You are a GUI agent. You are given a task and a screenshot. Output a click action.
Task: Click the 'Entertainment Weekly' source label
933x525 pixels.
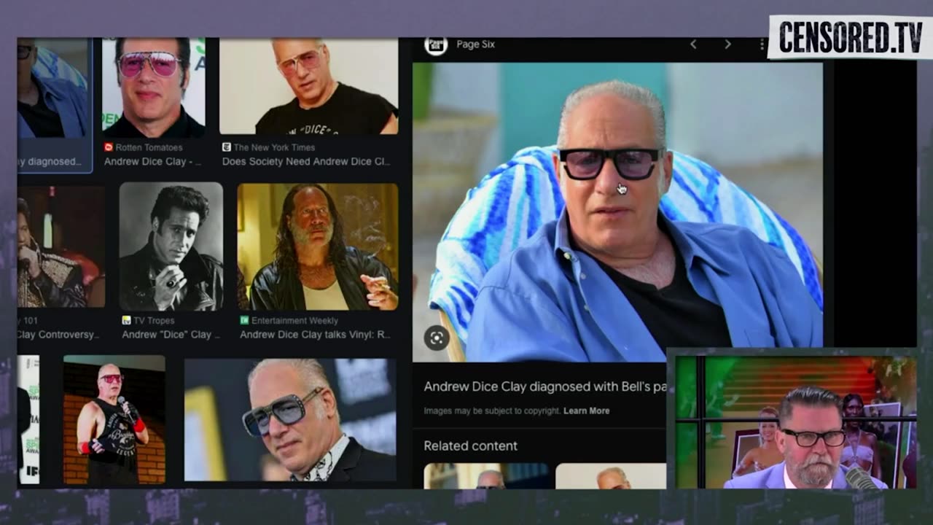[x=295, y=320]
